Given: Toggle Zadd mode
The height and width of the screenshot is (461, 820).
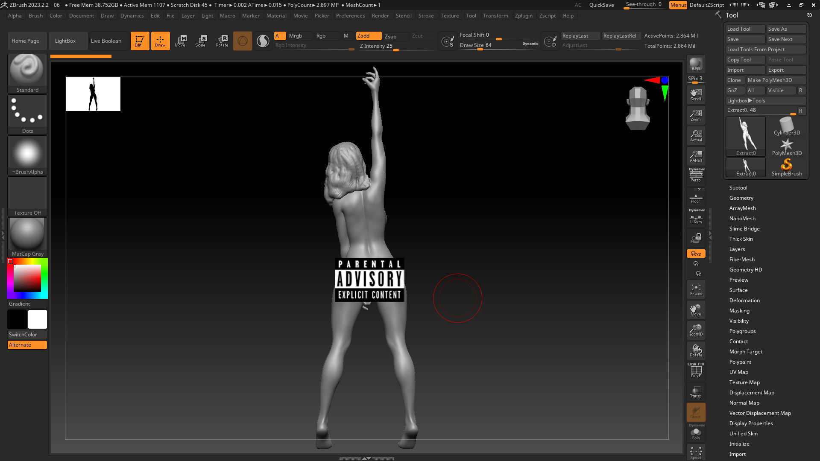Looking at the screenshot, I should click(x=369, y=36).
